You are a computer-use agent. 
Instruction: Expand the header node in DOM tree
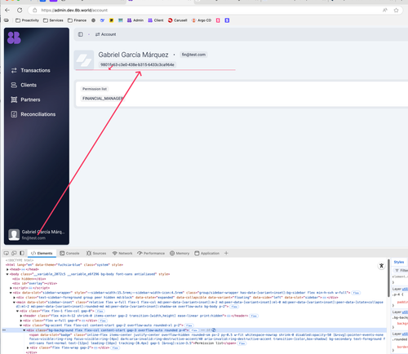[21, 316]
